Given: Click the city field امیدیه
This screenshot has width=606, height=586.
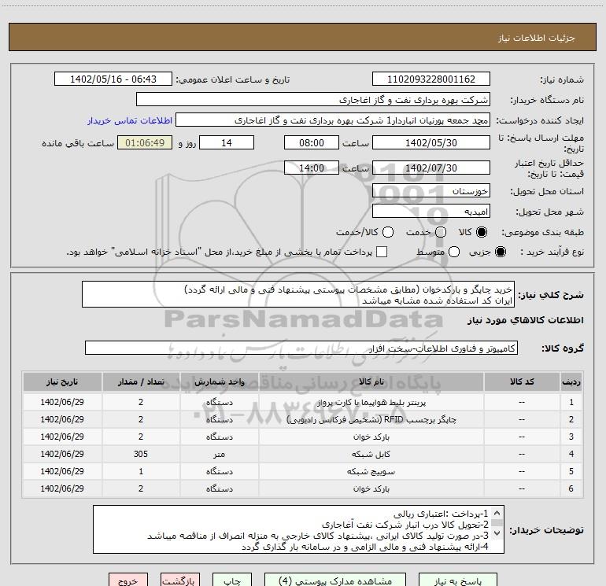Looking at the screenshot, I should point(431,212).
